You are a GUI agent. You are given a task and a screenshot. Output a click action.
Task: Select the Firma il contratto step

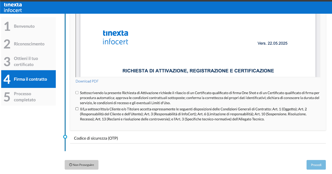[x=30, y=79]
